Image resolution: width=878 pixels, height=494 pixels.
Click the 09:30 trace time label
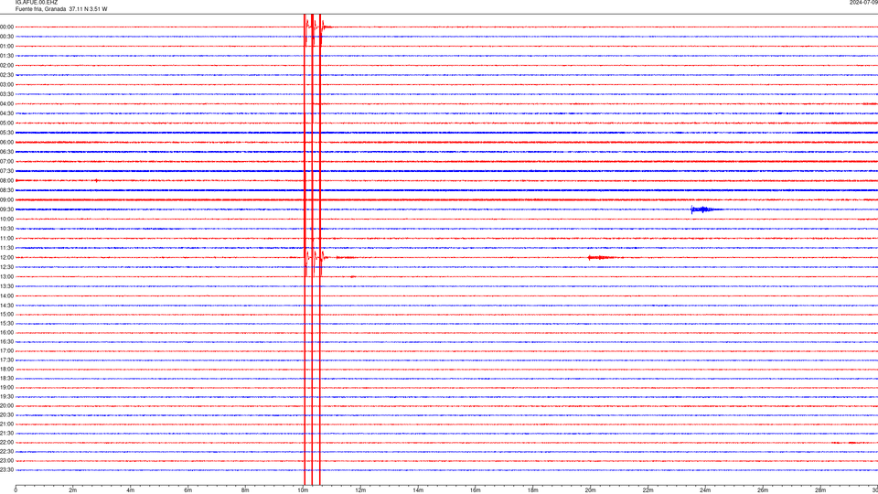[6, 209]
